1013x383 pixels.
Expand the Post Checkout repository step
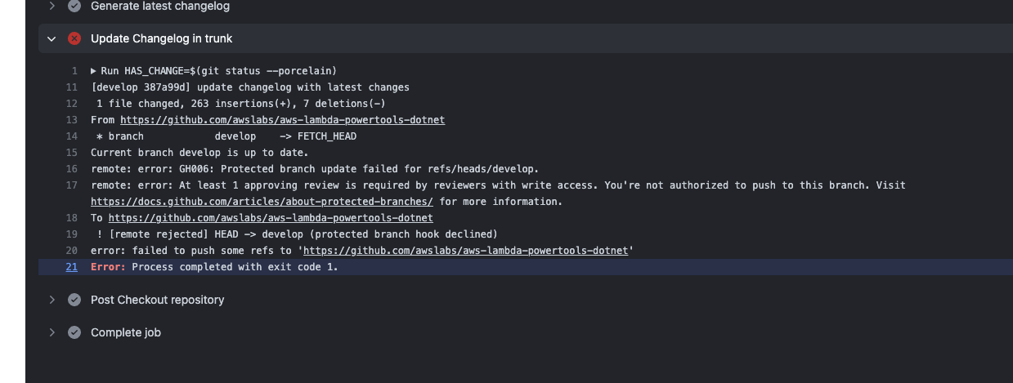(52, 300)
